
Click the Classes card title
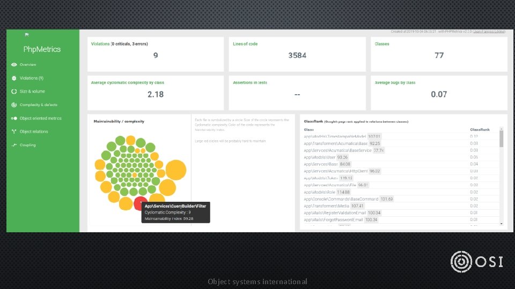(381, 44)
